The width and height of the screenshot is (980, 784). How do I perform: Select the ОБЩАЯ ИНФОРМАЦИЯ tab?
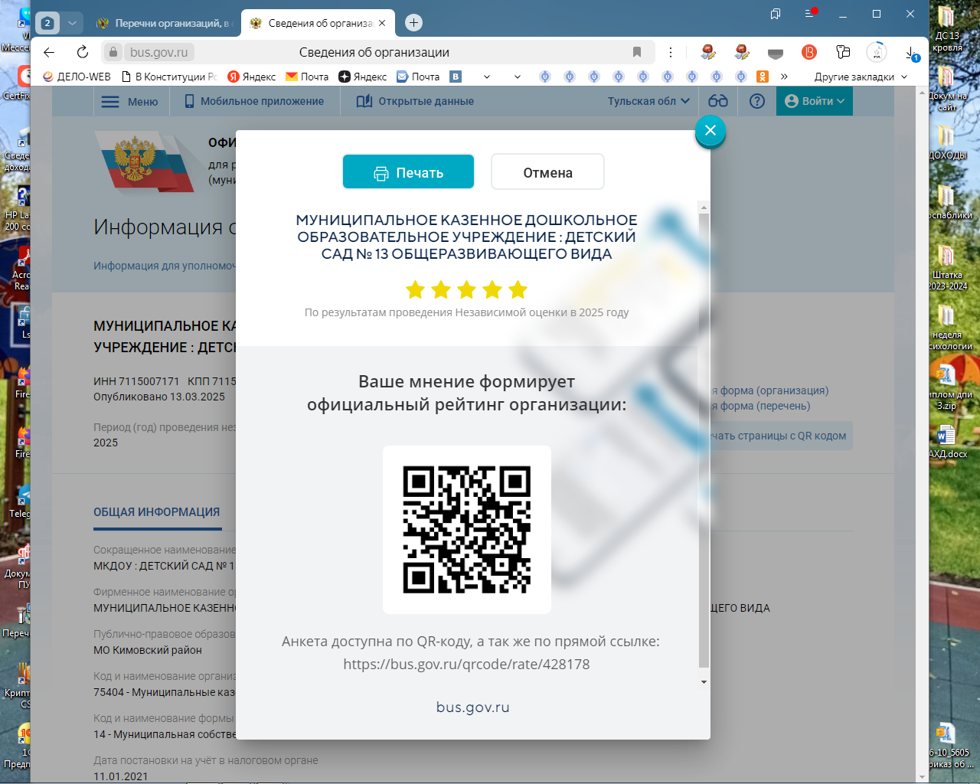[157, 512]
